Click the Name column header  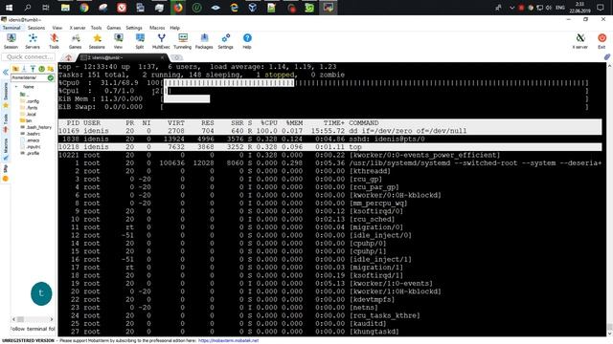(28, 87)
